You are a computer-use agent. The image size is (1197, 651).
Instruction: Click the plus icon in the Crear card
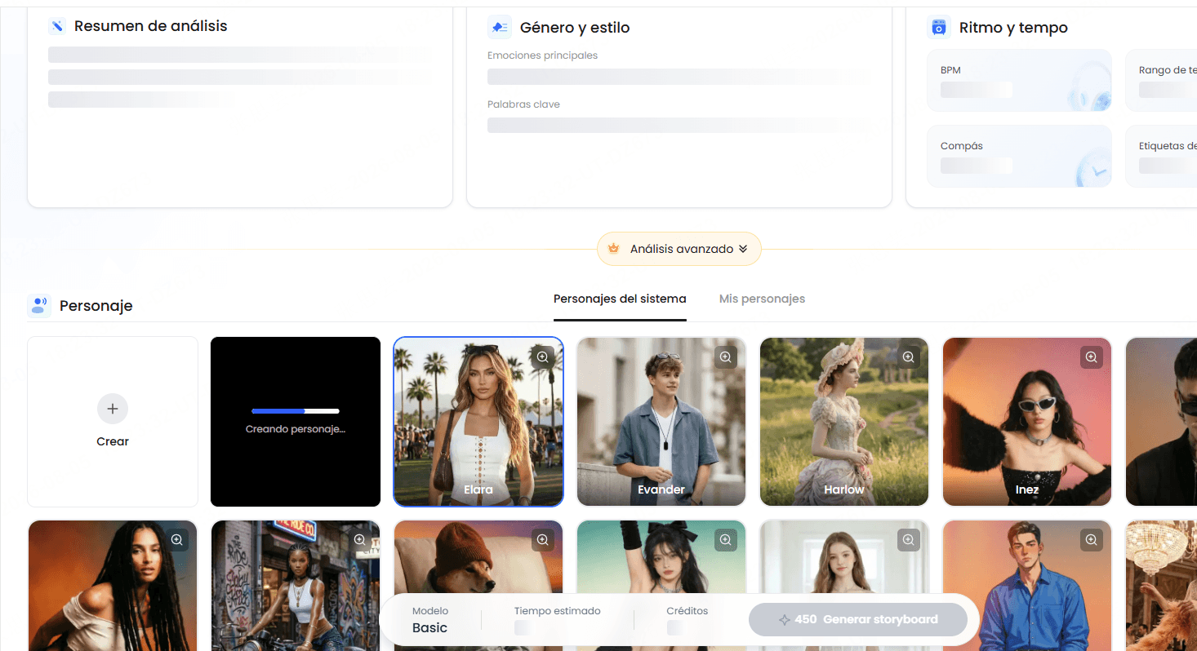[x=113, y=409]
